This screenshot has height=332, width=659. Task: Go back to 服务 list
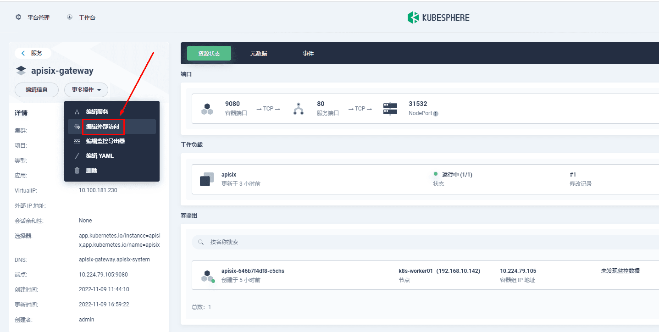tap(33, 53)
